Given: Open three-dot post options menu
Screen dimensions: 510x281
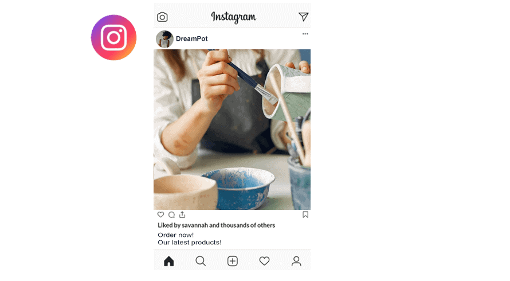Looking at the screenshot, I should [x=305, y=34].
